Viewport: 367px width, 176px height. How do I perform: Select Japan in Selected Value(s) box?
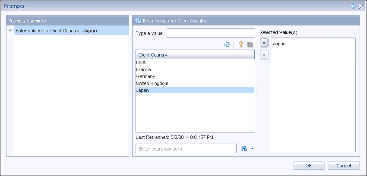(x=279, y=44)
